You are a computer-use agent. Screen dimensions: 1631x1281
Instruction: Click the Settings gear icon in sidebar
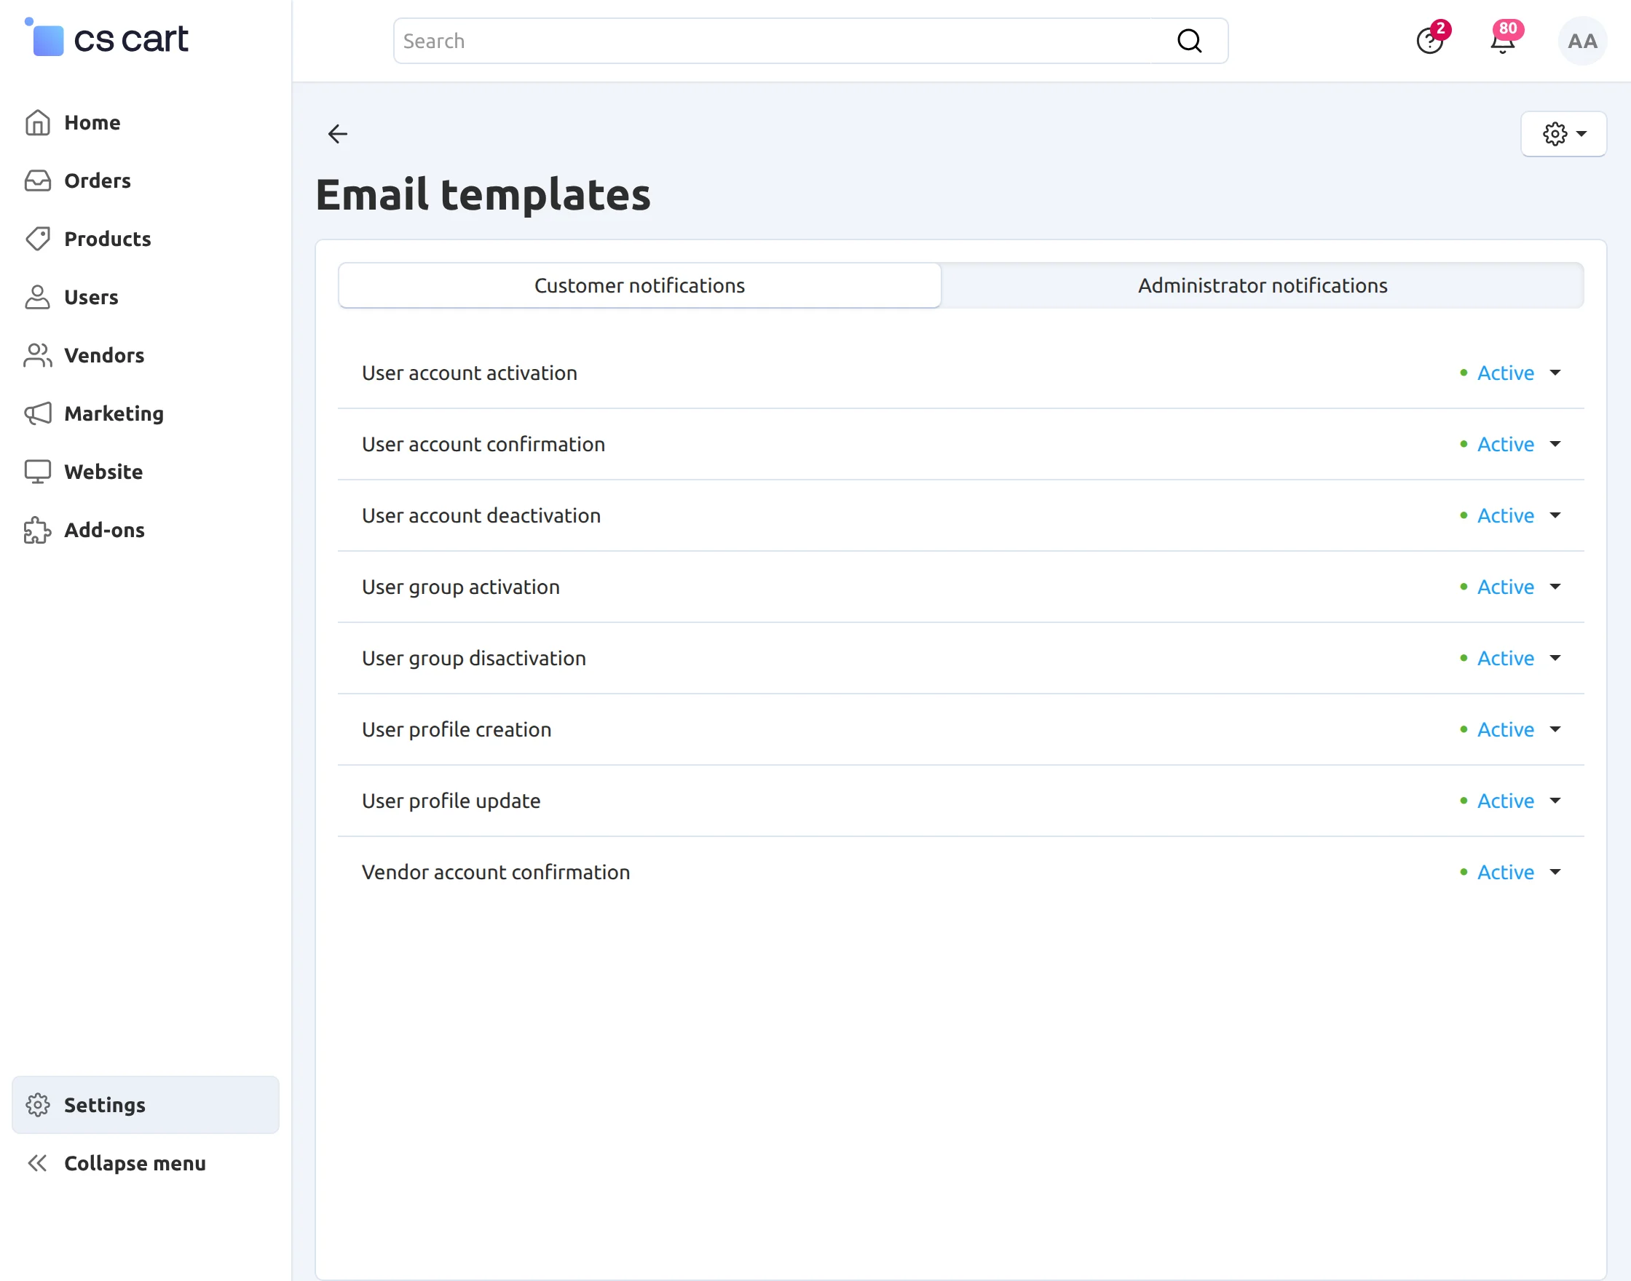pos(38,1105)
